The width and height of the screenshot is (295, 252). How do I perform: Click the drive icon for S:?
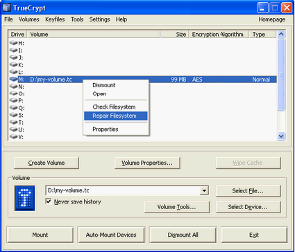point(14,115)
